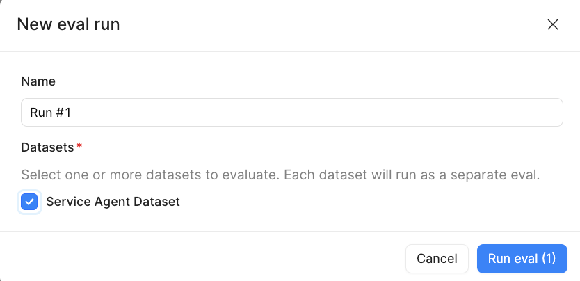Click the white checkmark in the checkbox
The width and height of the screenshot is (580, 281).
click(29, 202)
